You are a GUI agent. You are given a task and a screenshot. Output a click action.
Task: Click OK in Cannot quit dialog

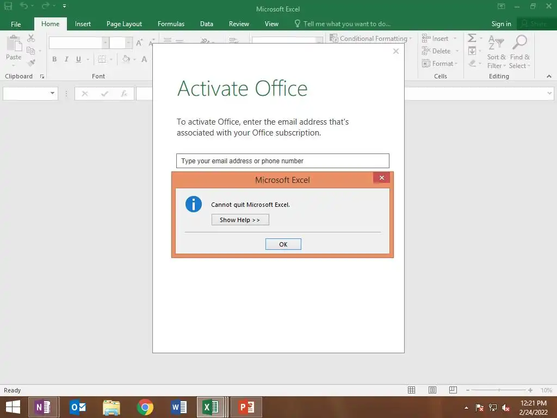(x=283, y=244)
